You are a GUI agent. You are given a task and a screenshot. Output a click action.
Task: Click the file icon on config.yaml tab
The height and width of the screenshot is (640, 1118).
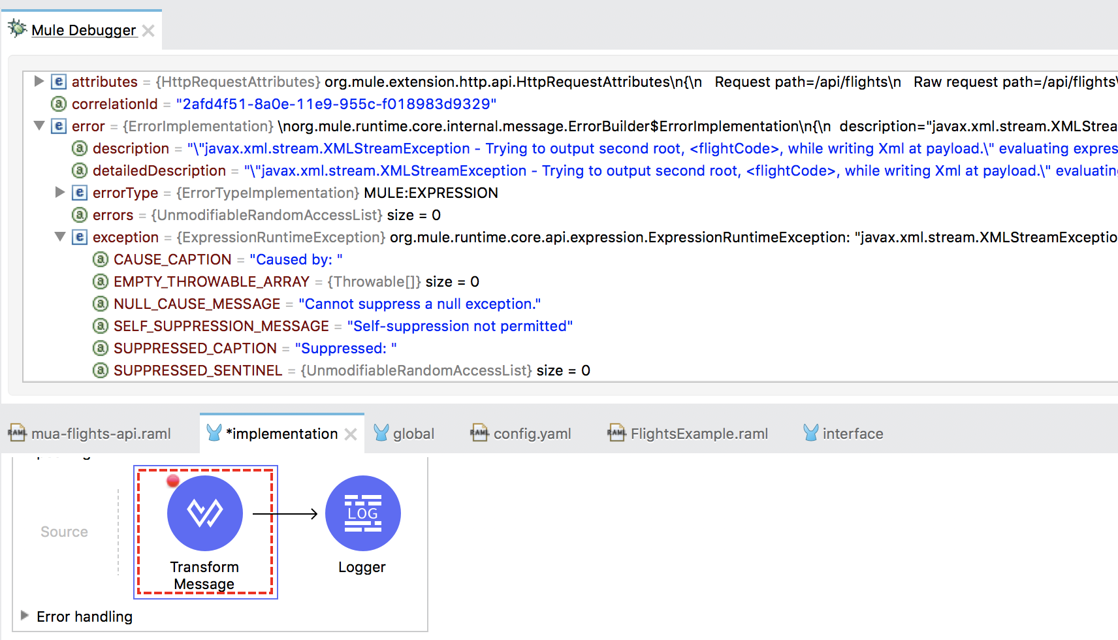pos(479,432)
